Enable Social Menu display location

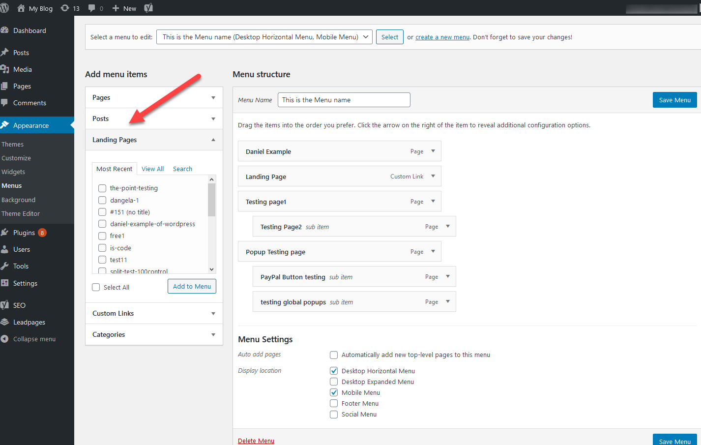pos(334,414)
